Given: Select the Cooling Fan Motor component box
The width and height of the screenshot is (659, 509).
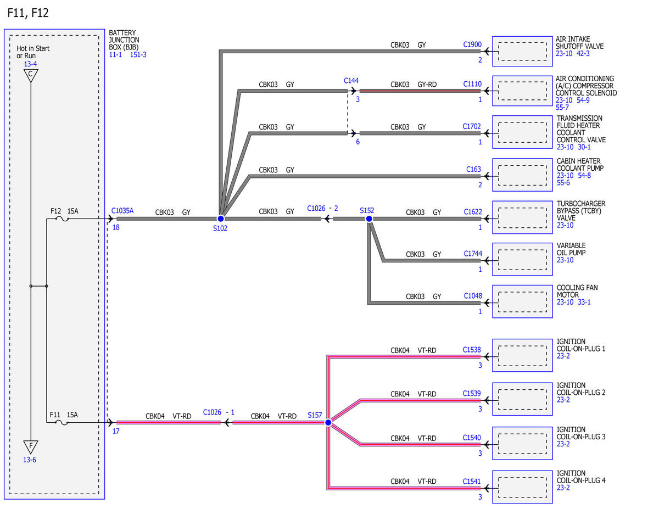Looking at the screenshot, I should coord(522,301).
